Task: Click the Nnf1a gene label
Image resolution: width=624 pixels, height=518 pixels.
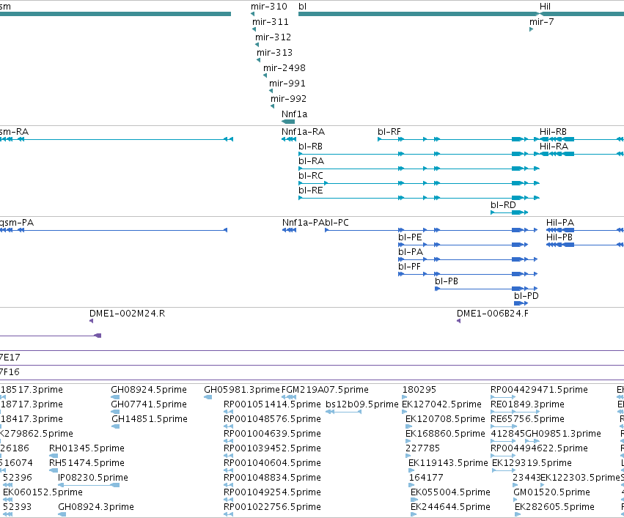Action: click(x=295, y=114)
